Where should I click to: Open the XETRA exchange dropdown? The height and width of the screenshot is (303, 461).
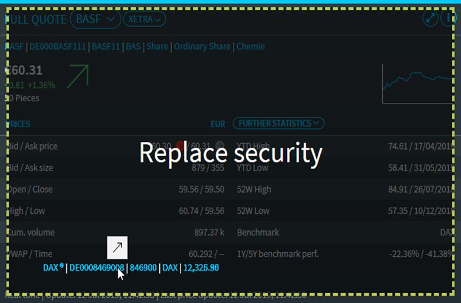pyautogui.click(x=144, y=19)
